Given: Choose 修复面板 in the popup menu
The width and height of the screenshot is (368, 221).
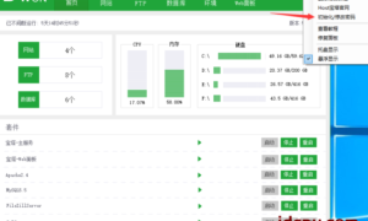Looking at the screenshot, I should (328, 38).
